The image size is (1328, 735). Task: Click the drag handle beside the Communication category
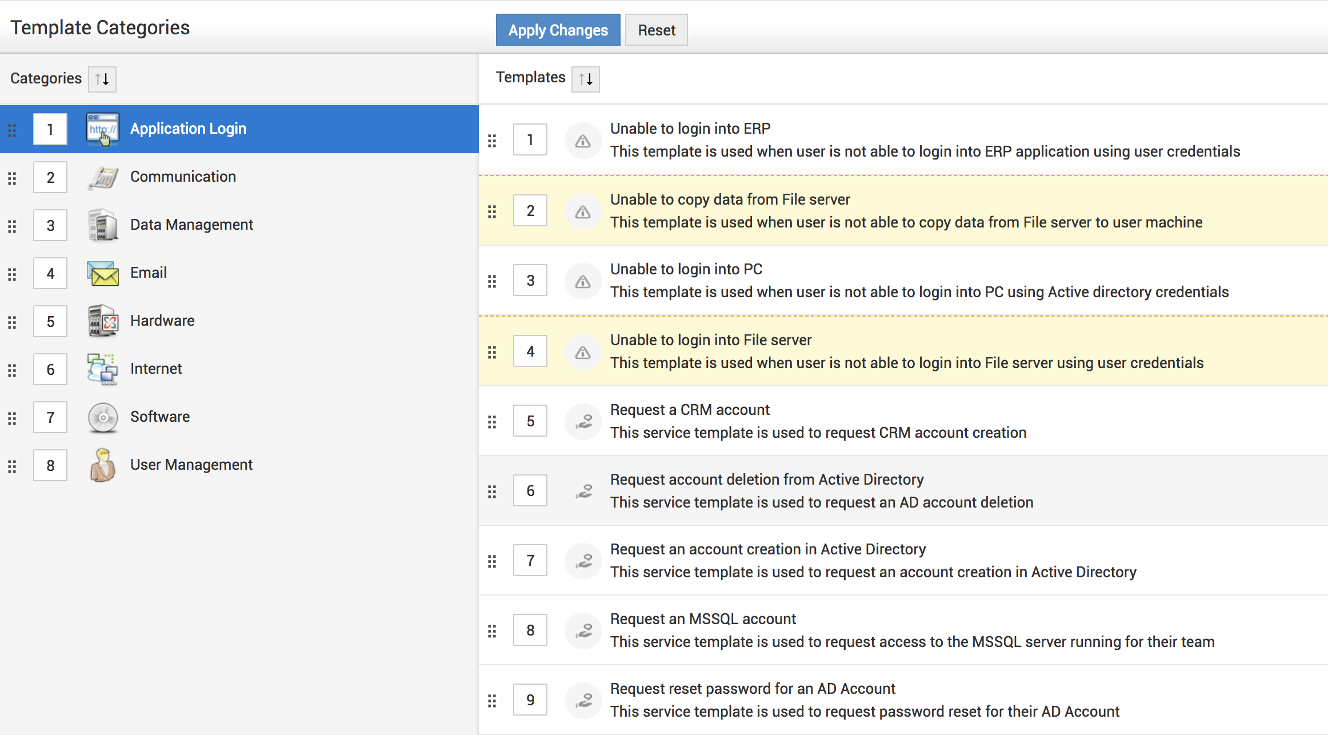click(12, 178)
